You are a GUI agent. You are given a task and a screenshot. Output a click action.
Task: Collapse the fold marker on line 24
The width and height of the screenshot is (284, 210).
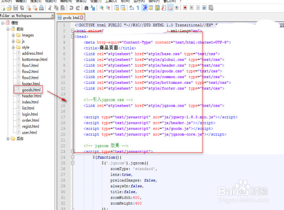tap(73, 157)
